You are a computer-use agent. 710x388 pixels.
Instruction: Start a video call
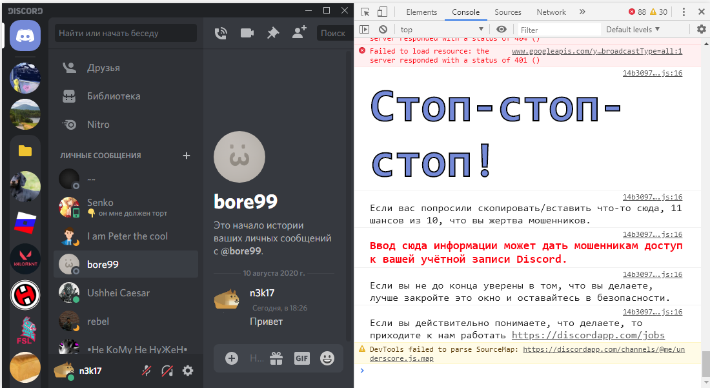click(x=247, y=33)
